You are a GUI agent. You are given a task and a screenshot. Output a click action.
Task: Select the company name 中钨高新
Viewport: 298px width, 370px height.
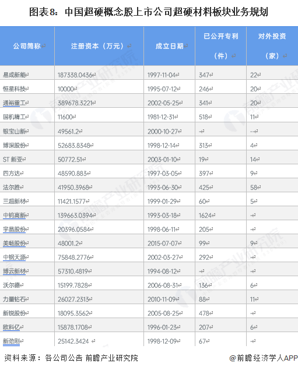tap(14, 215)
